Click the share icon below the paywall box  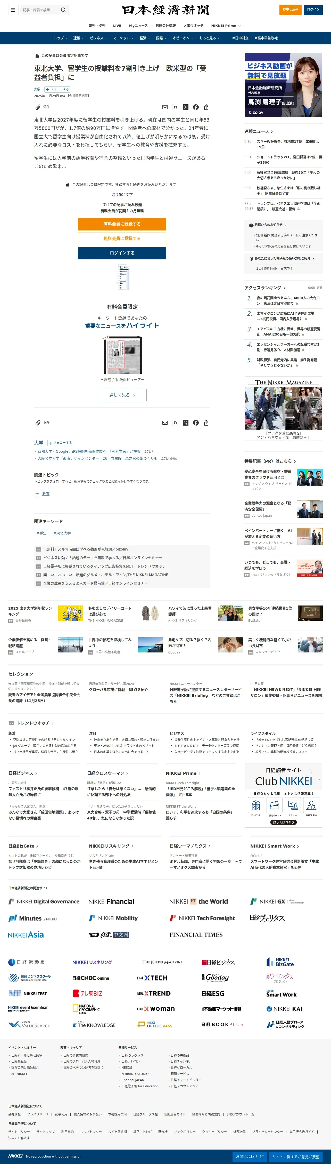[x=206, y=423]
